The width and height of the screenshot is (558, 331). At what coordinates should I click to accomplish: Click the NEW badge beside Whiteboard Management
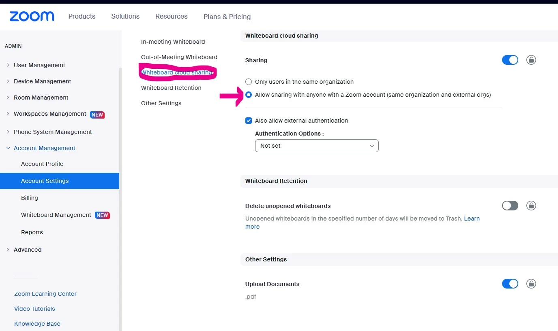[102, 215]
